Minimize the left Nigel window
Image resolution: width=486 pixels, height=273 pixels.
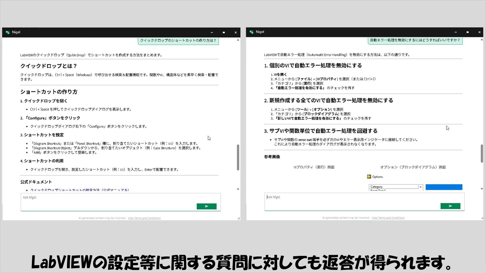pos(212,32)
